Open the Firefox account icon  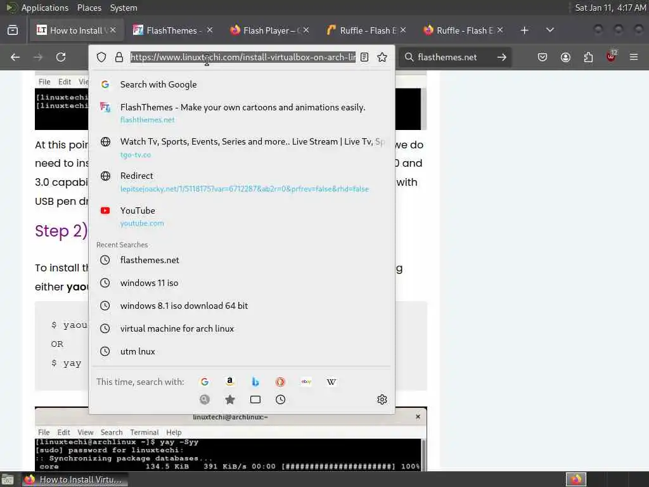(565, 57)
